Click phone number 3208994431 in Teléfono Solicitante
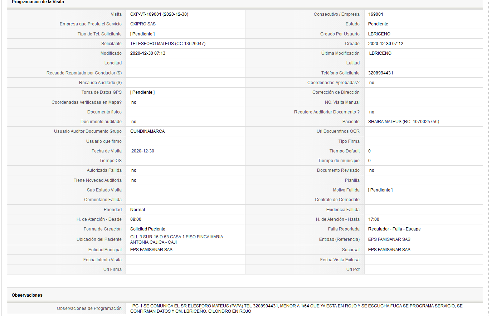 381,73
